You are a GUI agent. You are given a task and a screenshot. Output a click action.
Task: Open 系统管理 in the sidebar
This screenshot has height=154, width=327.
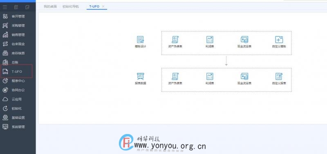[x=14, y=127]
